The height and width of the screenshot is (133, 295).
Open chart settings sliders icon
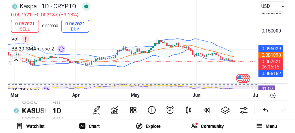pyautogui.click(x=244, y=110)
